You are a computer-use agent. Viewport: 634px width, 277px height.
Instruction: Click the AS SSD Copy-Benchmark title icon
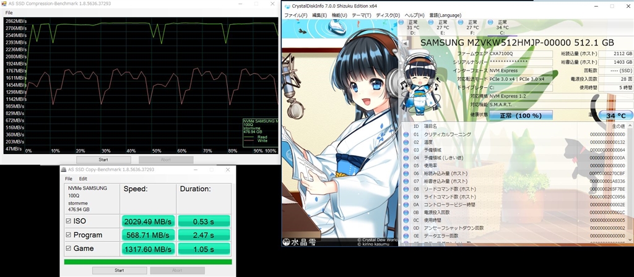pyautogui.click(x=64, y=169)
